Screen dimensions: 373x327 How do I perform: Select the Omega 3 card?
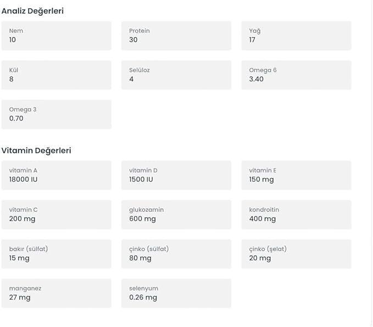(x=56, y=114)
